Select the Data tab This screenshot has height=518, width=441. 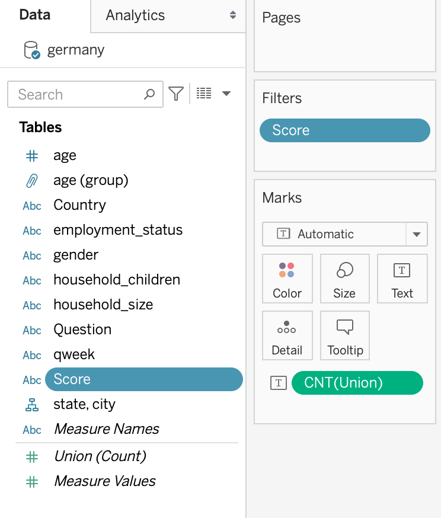coord(35,15)
